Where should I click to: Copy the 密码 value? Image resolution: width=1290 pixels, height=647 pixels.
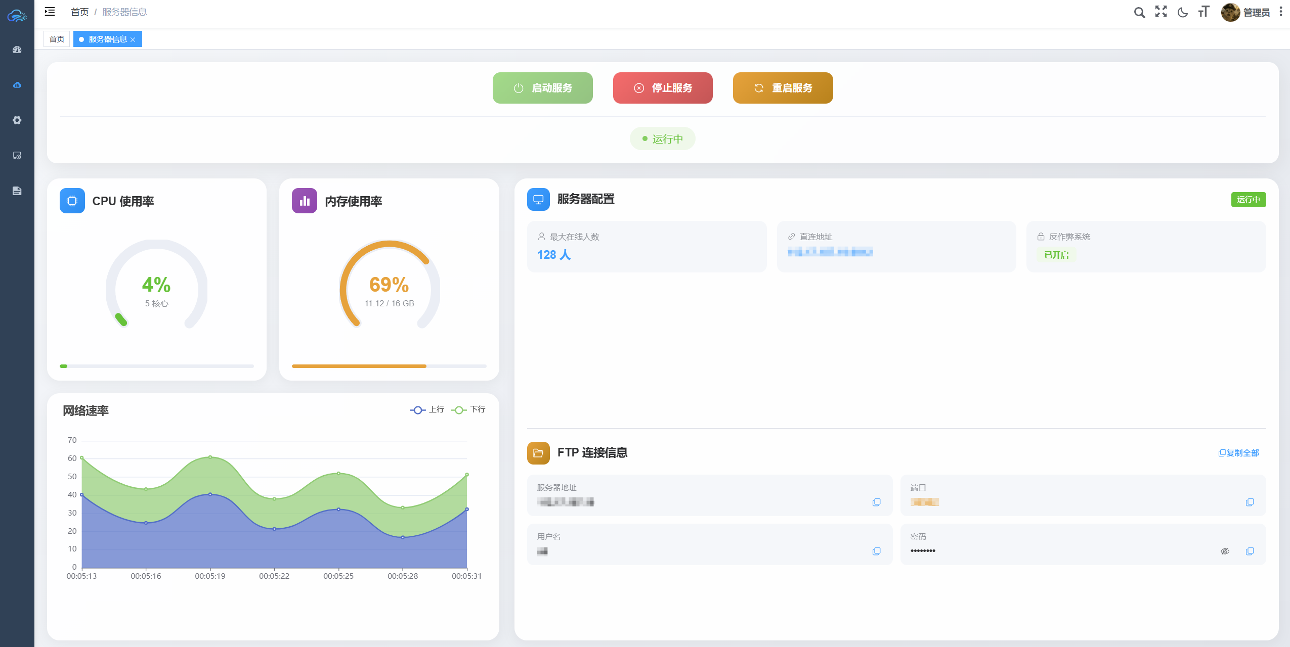[1250, 551]
